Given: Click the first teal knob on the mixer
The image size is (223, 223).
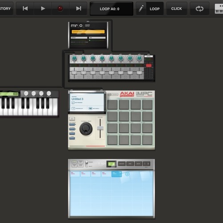Looking at the screenshot, I should tap(74, 58).
